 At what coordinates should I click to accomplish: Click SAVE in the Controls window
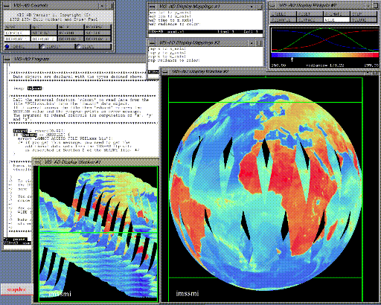pyautogui.click(x=17, y=27)
